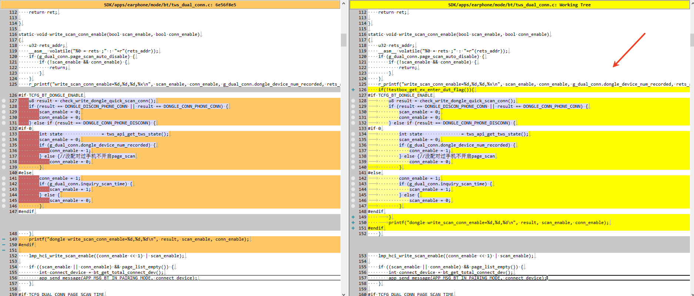Click the right pane scrollbar thumb
The height and width of the screenshot is (296, 694).
pos(692,40)
